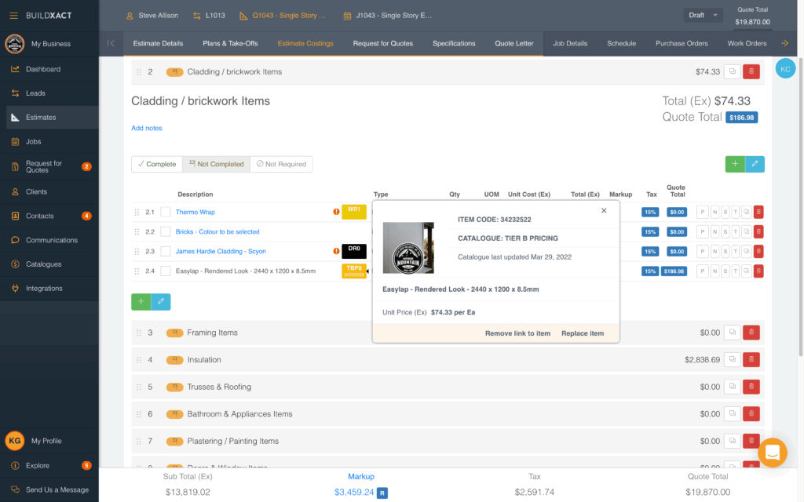Set category status to Not Required
This screenshot has width=804, height=502.
[282, 164]
